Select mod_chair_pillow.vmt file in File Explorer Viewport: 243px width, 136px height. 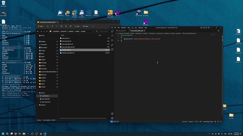click(x=85, y=44)
